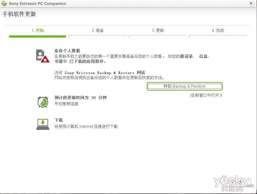This screenshot has width=257, height=194.
Task: Click the (在新窗口中打开) note
Action: click(206, 95)
